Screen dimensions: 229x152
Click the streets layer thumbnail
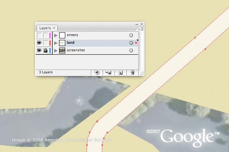[62, 35]
